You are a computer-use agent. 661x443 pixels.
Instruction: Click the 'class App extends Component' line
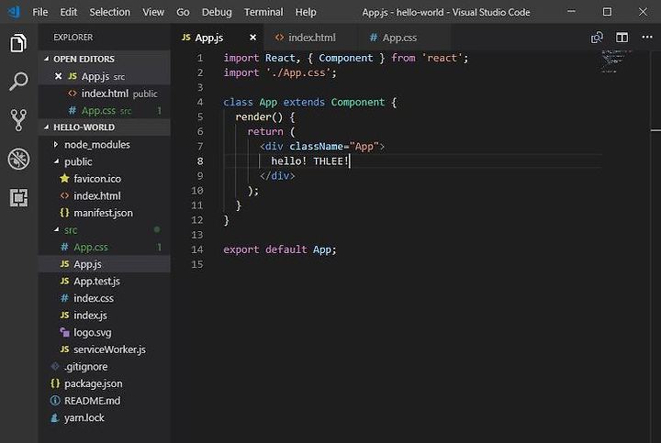pos(310,102)
